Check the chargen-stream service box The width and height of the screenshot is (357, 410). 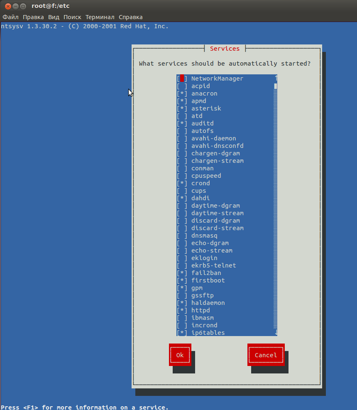tap(182, 161)
